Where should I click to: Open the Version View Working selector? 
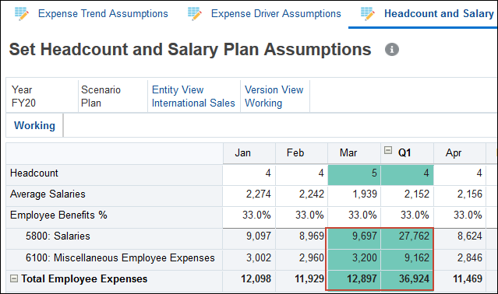click(x=275, y=96)
